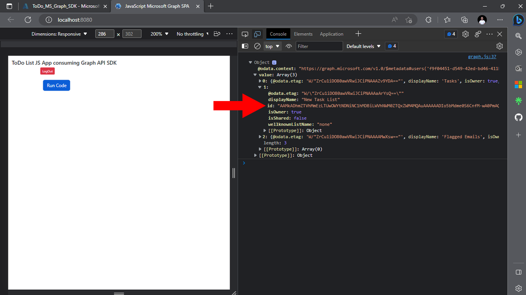526x295 pixels.
Task: Grab the DevTools pane divider handle
Action: click(234, 173)
